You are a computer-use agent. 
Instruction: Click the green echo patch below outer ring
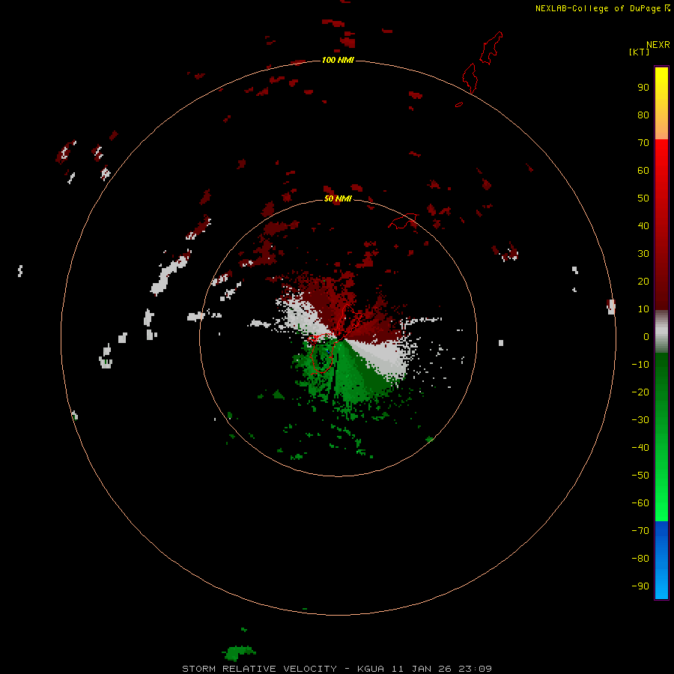coord(239,653)
